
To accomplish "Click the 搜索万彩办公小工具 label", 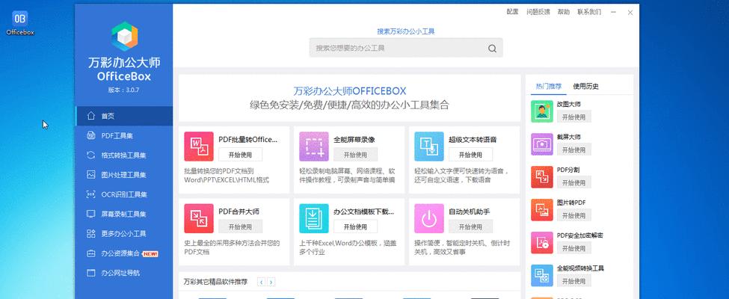I will [406, 31].
